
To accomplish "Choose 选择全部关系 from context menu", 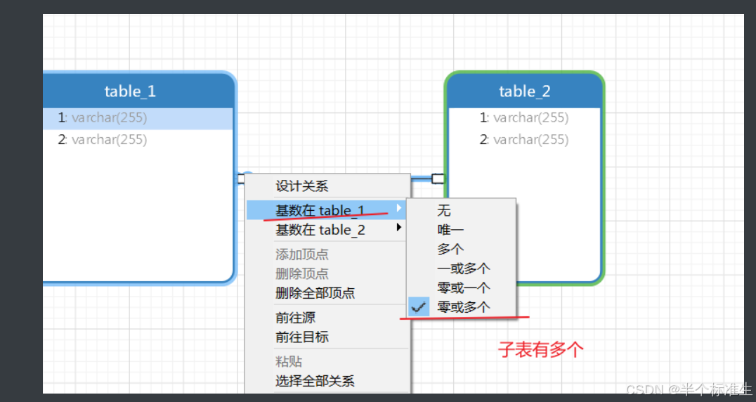I will click(x=315, y=381).
